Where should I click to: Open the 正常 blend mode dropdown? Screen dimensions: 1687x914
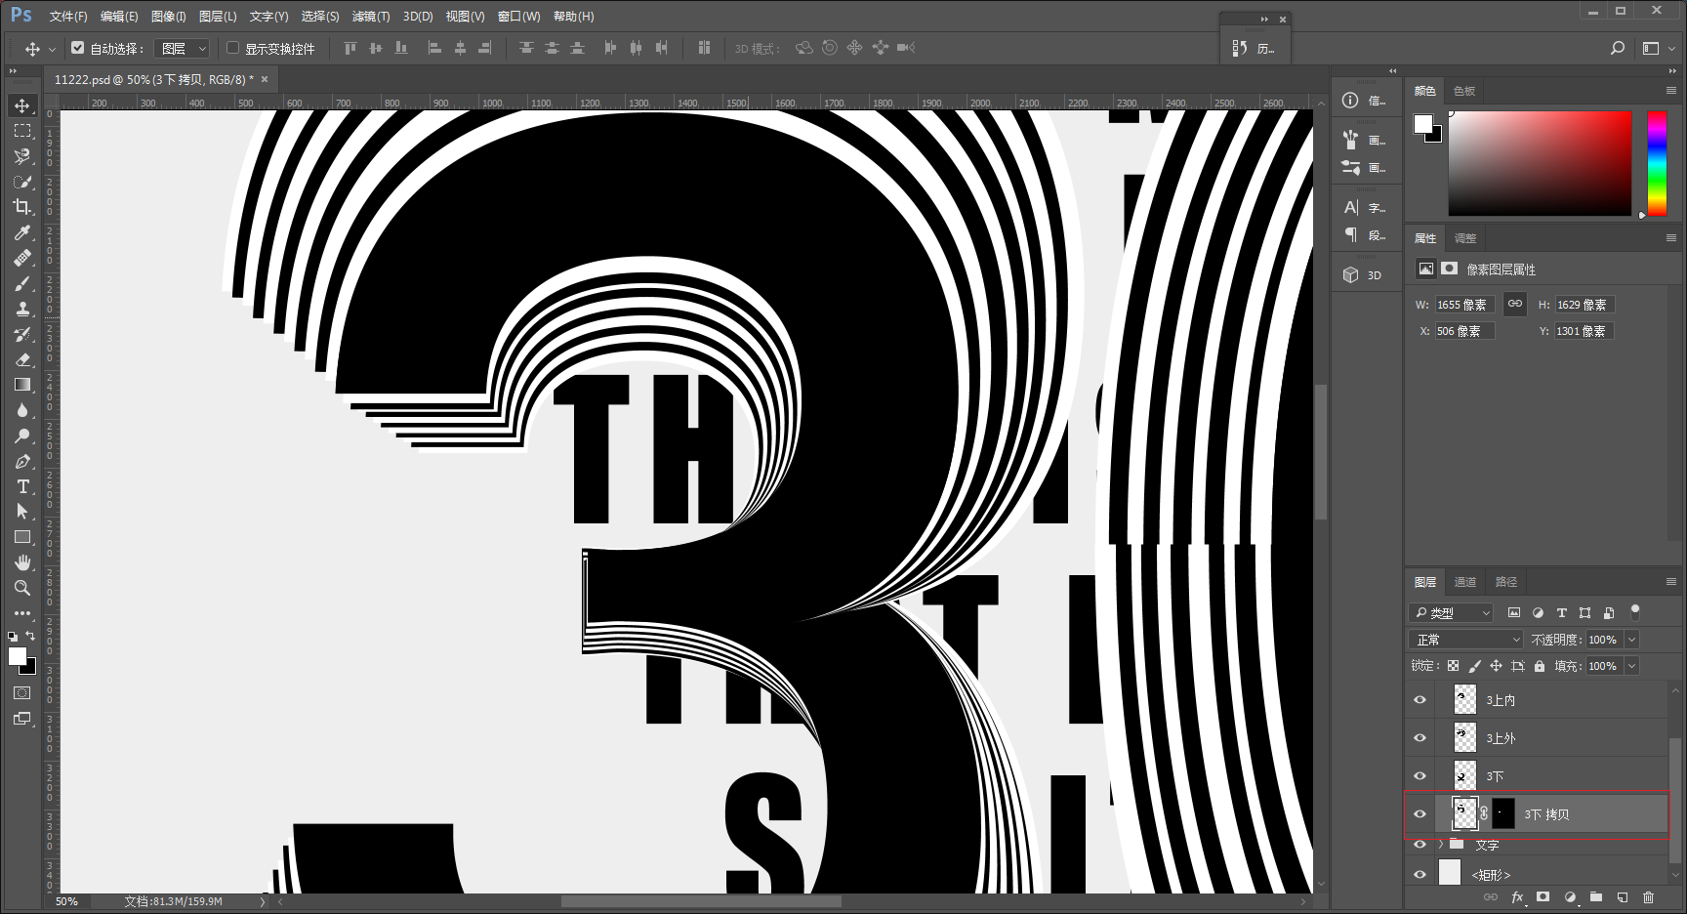(x=1465, y=640)
